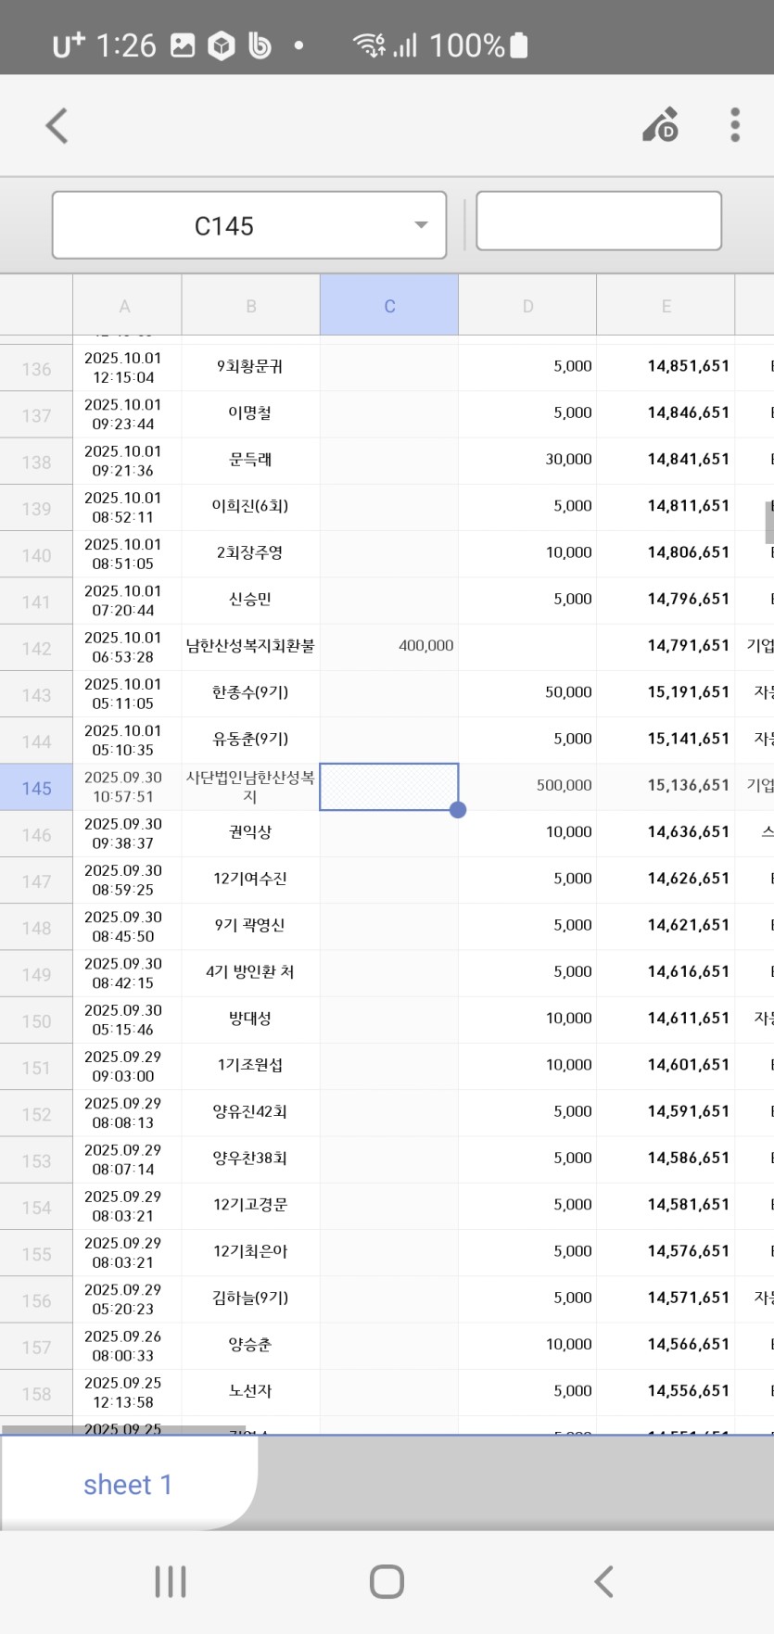
Task: Tap the back arrow in app header
Action: [57, 126]
